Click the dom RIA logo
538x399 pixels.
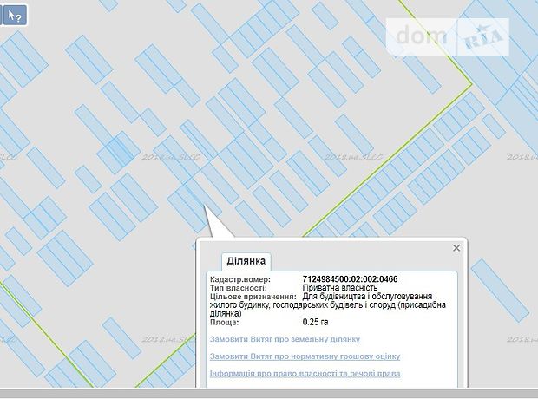(448, 36)
